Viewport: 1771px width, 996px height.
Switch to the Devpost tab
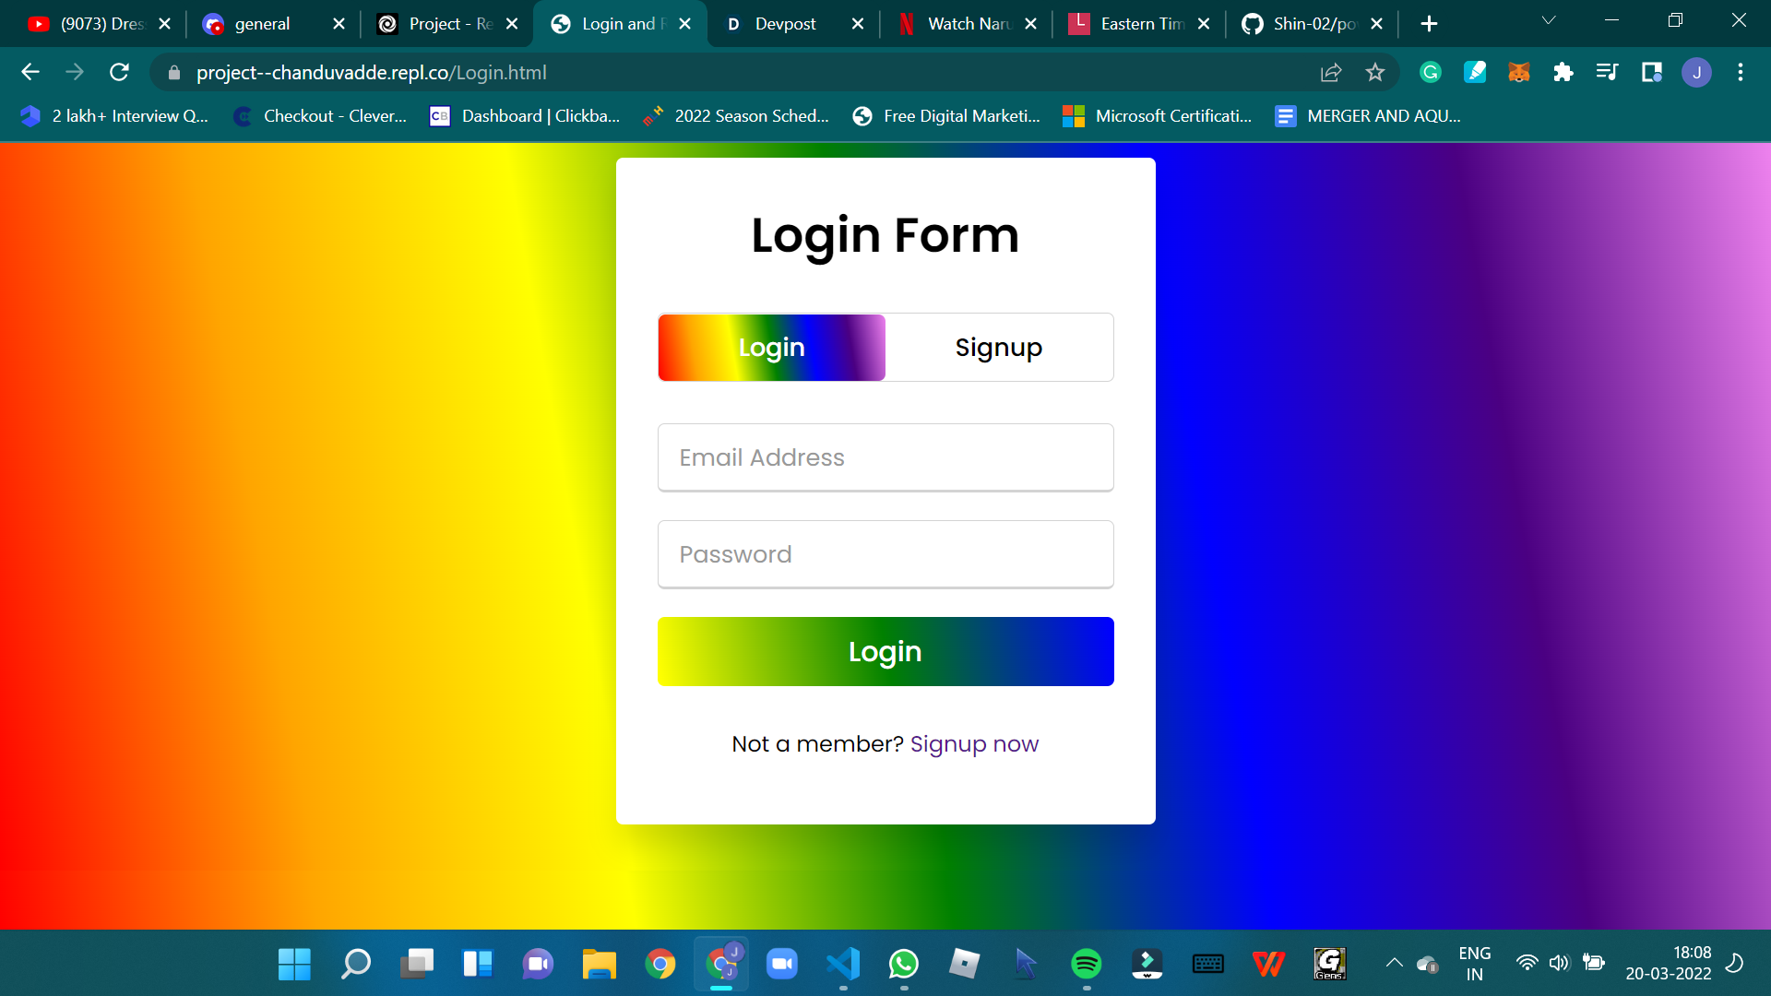784,24
